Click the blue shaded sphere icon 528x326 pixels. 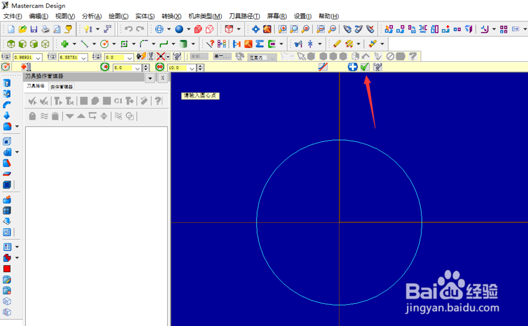coord(179,29)
